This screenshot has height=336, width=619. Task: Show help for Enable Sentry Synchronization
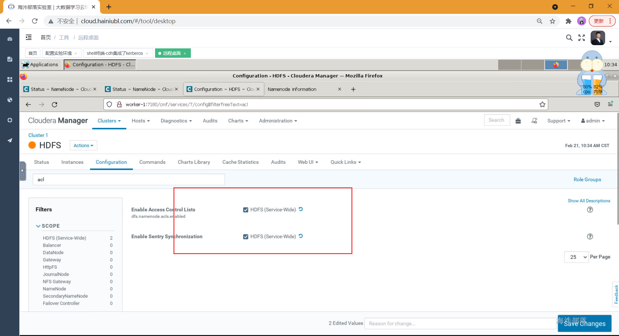point(590,236)
